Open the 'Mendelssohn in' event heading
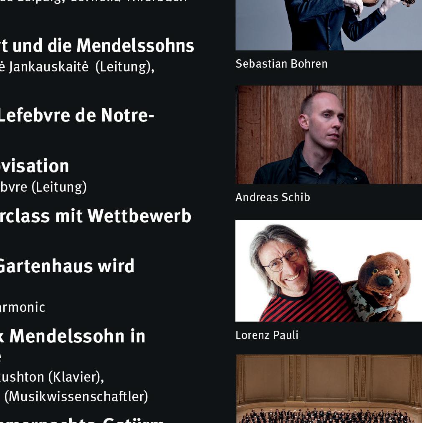The width and height of the screenshot is (422, 423). click(x=73, y=336)
